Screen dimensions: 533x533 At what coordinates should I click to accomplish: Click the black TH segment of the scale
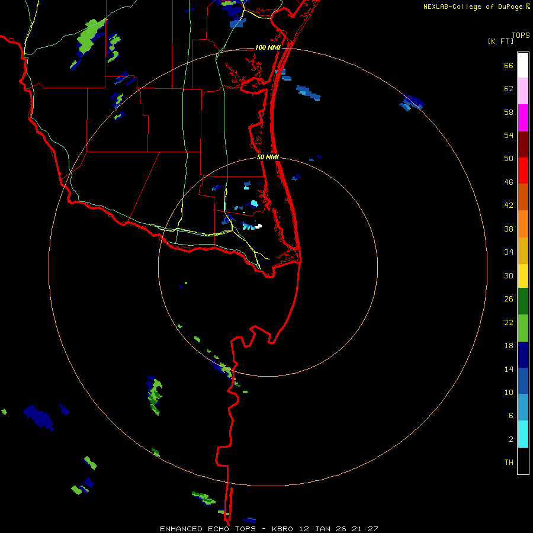523,461
